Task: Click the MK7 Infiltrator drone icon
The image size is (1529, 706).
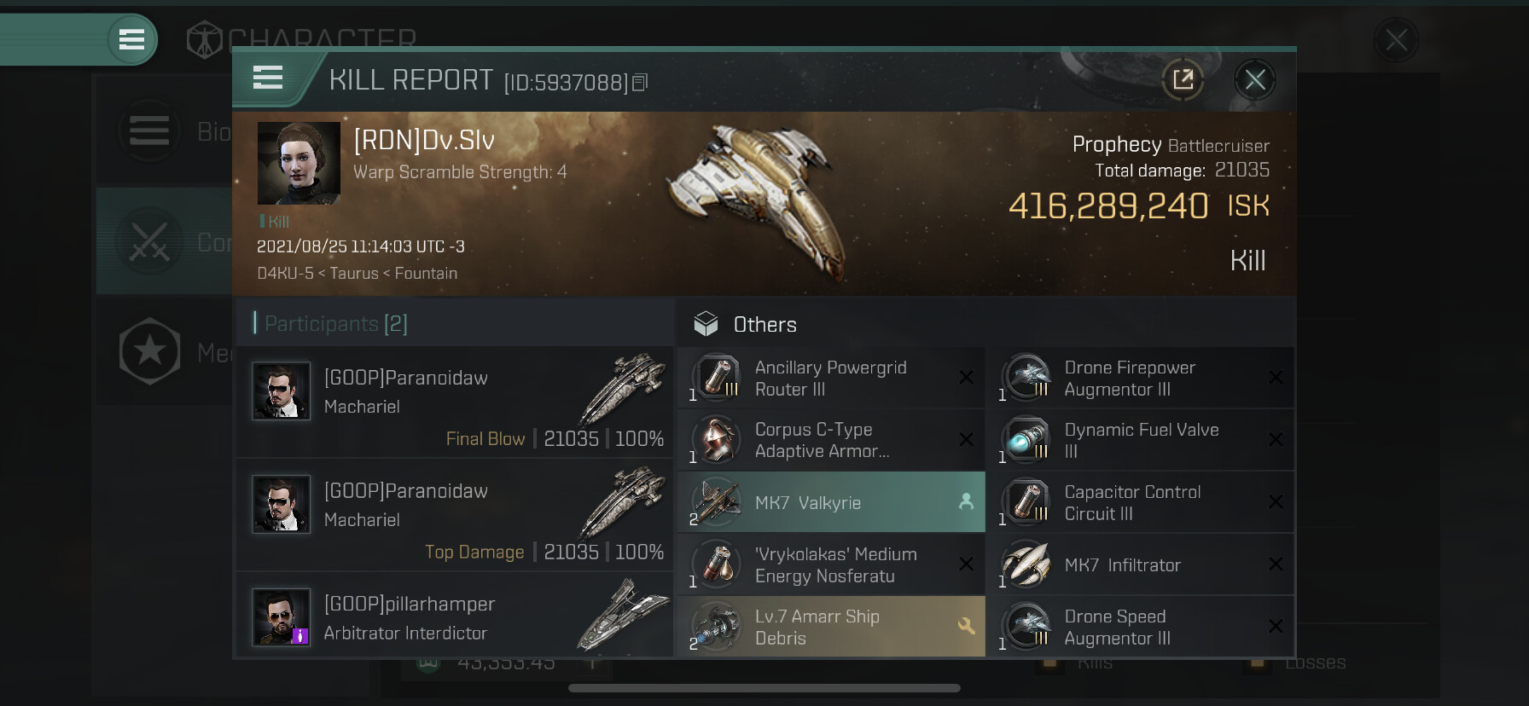Action: [1027, 564]
